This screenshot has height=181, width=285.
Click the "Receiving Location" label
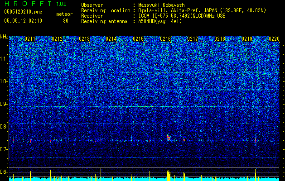[x=106, y=10]
